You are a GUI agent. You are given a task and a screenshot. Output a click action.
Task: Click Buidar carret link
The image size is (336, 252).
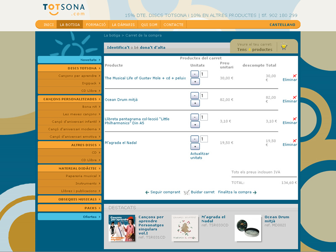[202, 192]
